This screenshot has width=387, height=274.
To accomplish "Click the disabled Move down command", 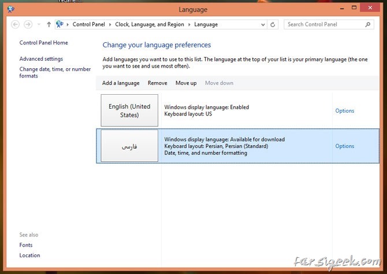I will click(219, 83).
